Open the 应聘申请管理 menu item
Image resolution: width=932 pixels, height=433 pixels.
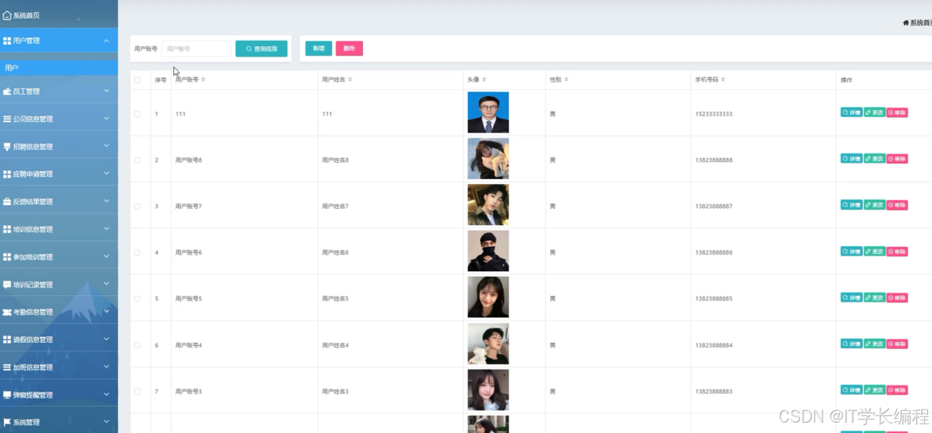[59, 174]
